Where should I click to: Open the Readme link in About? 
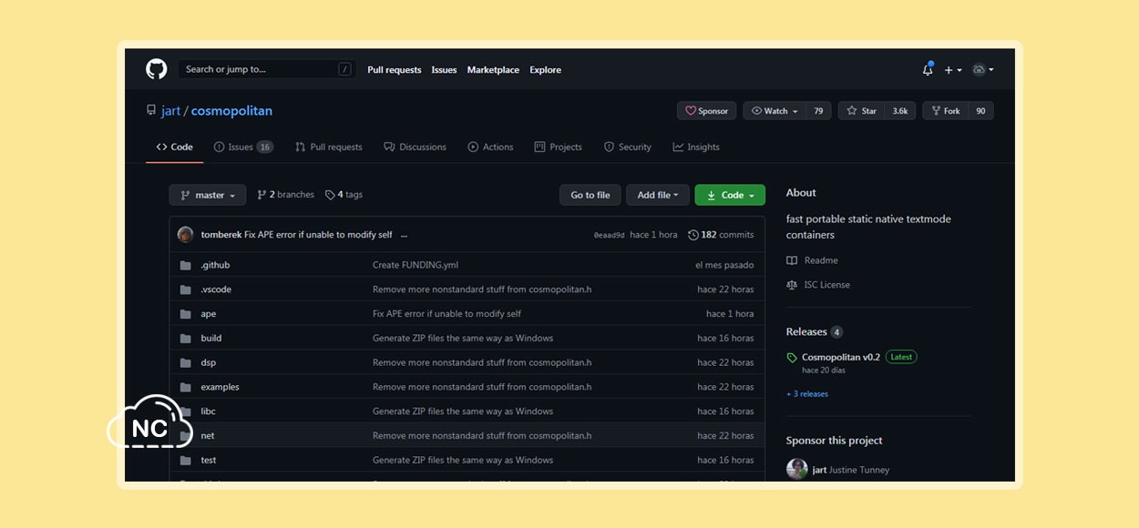pyautogui.click(x=813, y=260)
